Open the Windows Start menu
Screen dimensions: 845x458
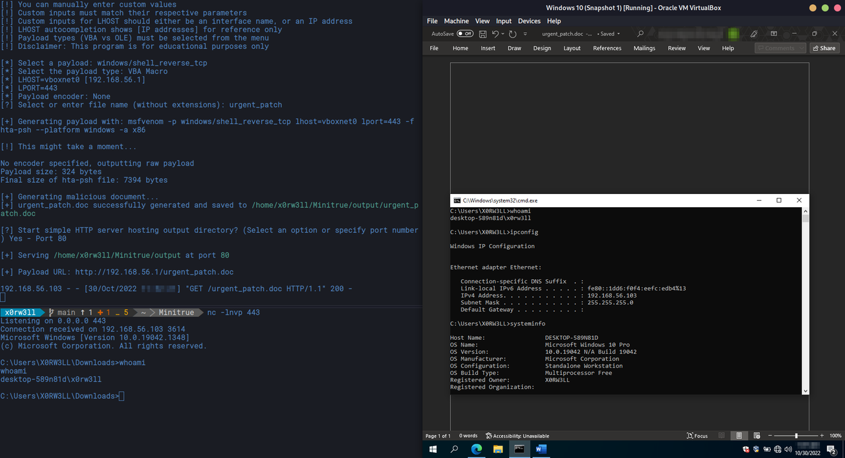(433, 449)
